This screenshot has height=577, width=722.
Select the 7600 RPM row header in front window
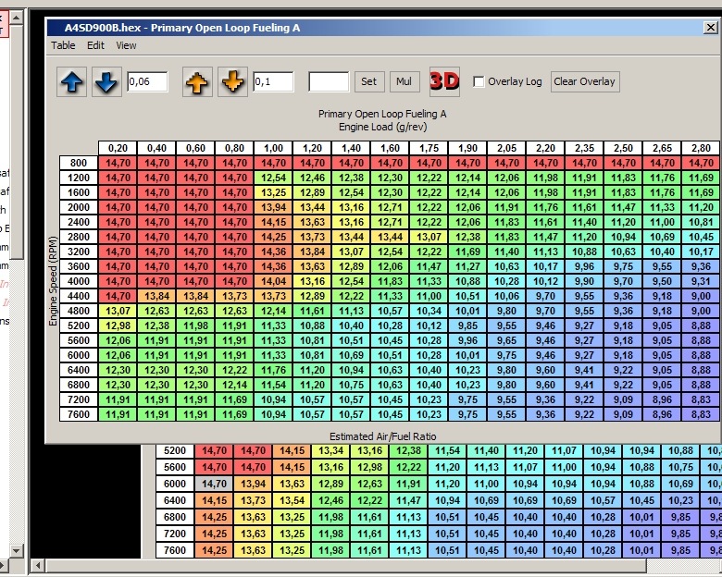[79, 414]
